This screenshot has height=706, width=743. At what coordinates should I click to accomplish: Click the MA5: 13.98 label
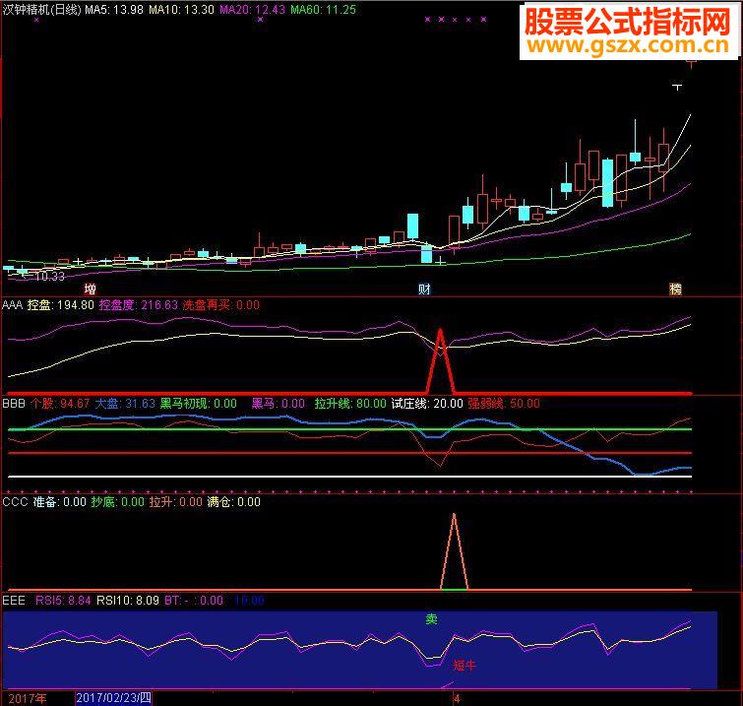114,10
